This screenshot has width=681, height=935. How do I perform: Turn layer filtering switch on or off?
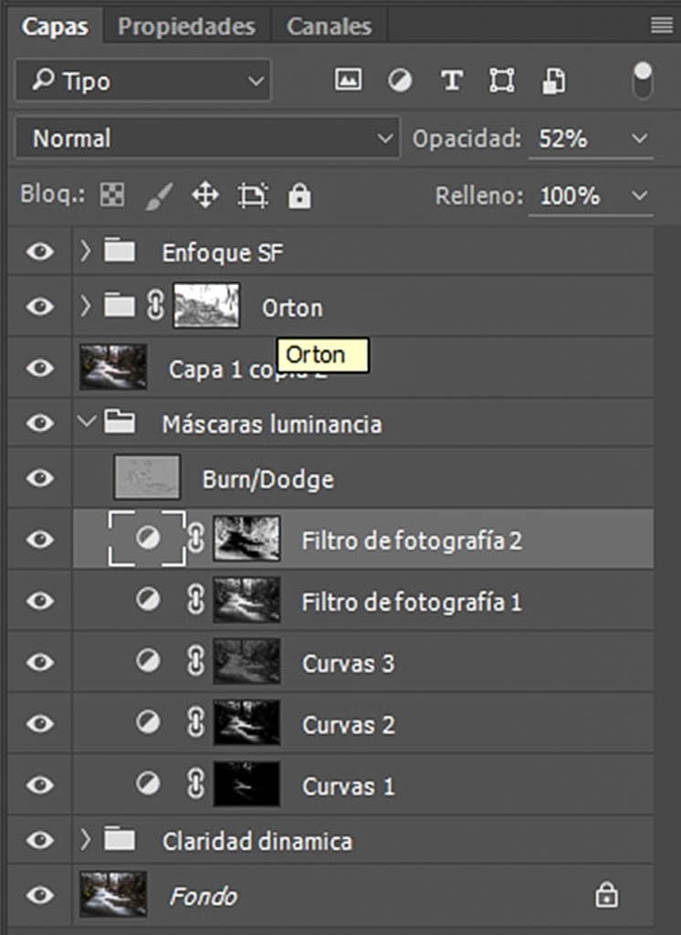tap(642, 80)
